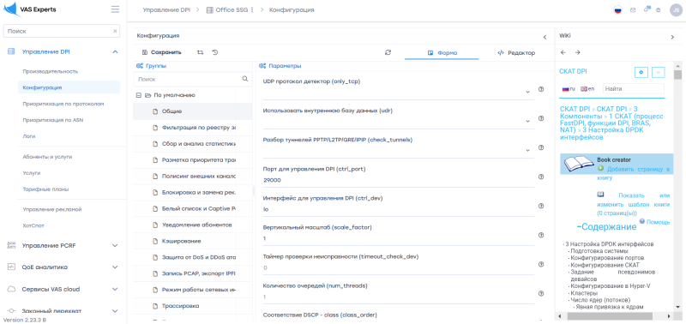Viewport: 686px width, 324px height.
Task: Open Приоритизация по протоколам page
Action: click(x=63, y=104)
